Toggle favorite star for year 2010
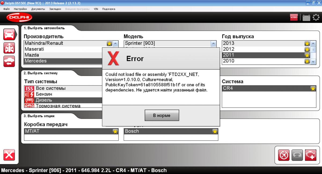The image size is (322, 174). [307, 61]
